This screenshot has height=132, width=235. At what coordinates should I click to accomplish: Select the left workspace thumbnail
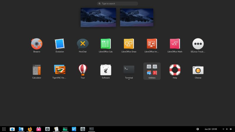tap(98, 17)
